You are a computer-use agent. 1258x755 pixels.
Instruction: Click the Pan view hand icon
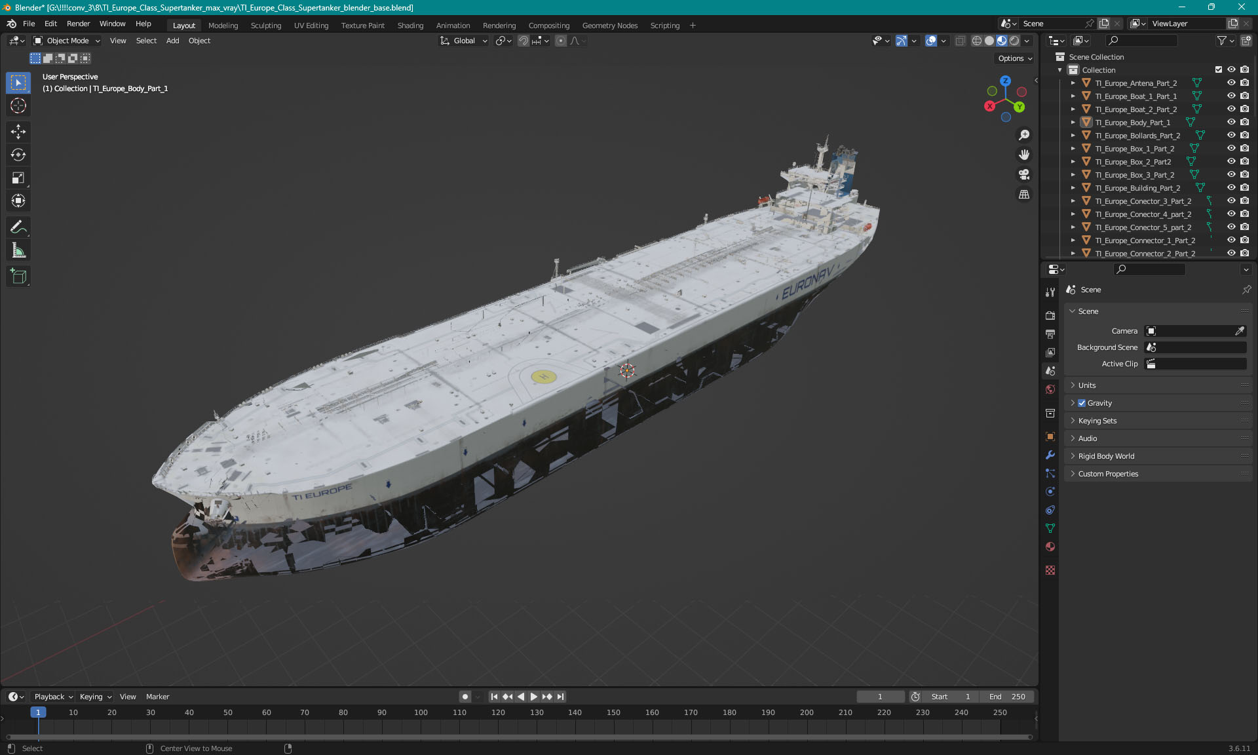[x=1023, y=155]
